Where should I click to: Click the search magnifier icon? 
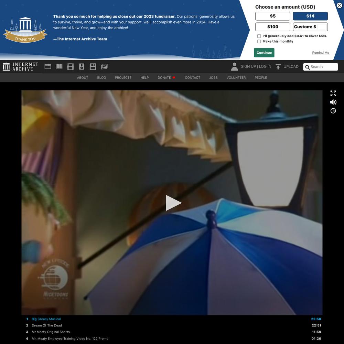307,67
